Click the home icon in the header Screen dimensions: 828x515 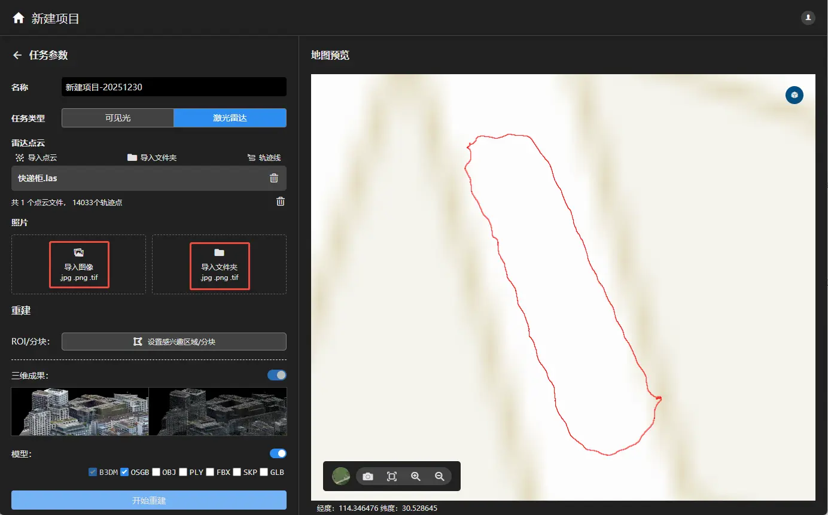click(19, 18)
